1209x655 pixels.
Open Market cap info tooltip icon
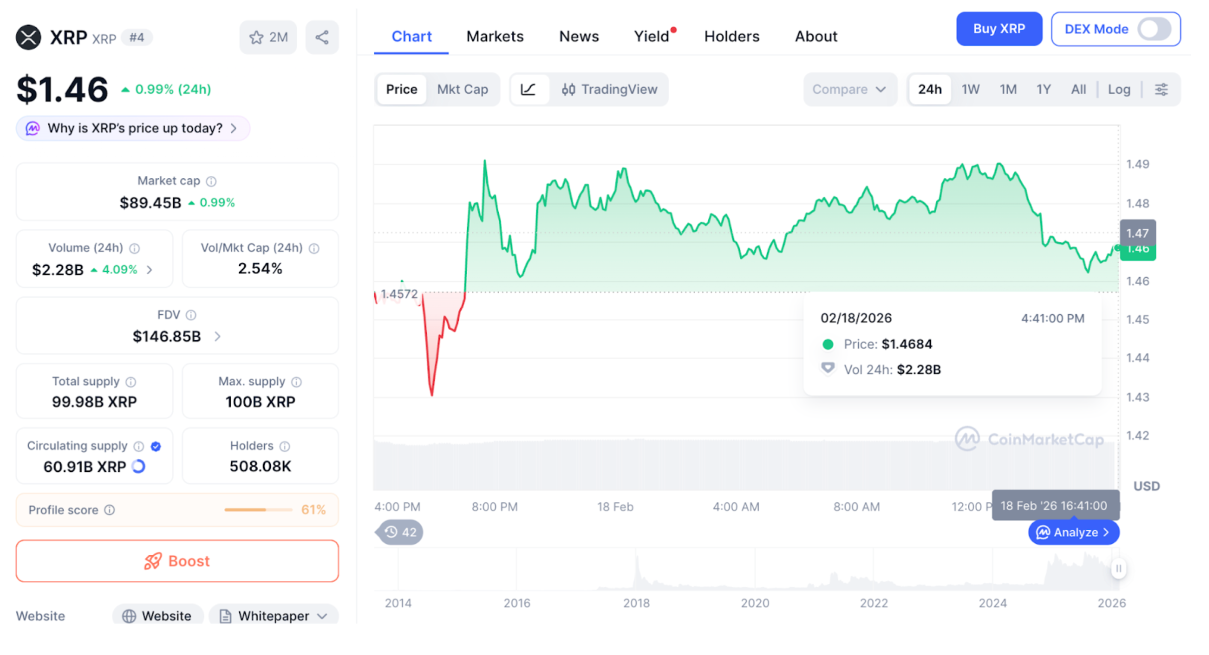211,181
